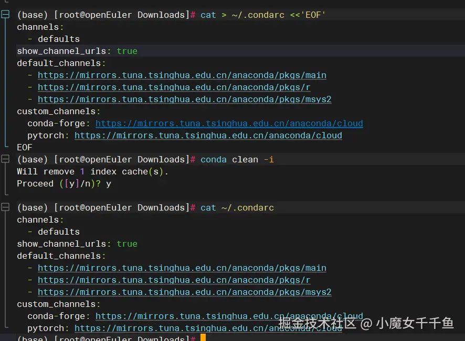Open pkgs/msys2 mirror link in heredoc block
This screenshot has width=465, height=341.
[184, 100]
